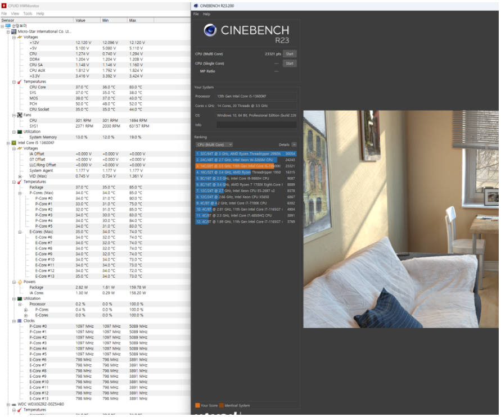Collapse the Intel Core i5 13600KF node
This screenshot has width=501, height=417.
tap(8, 143)
